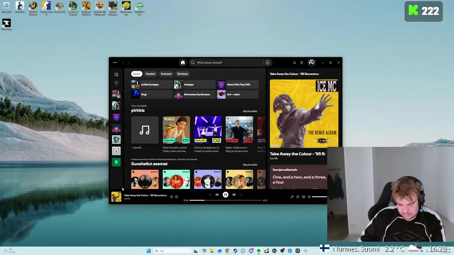Open the Eini – radio shortcut
The height and width of the screenshot is (255, 454).
click(238, 95)
